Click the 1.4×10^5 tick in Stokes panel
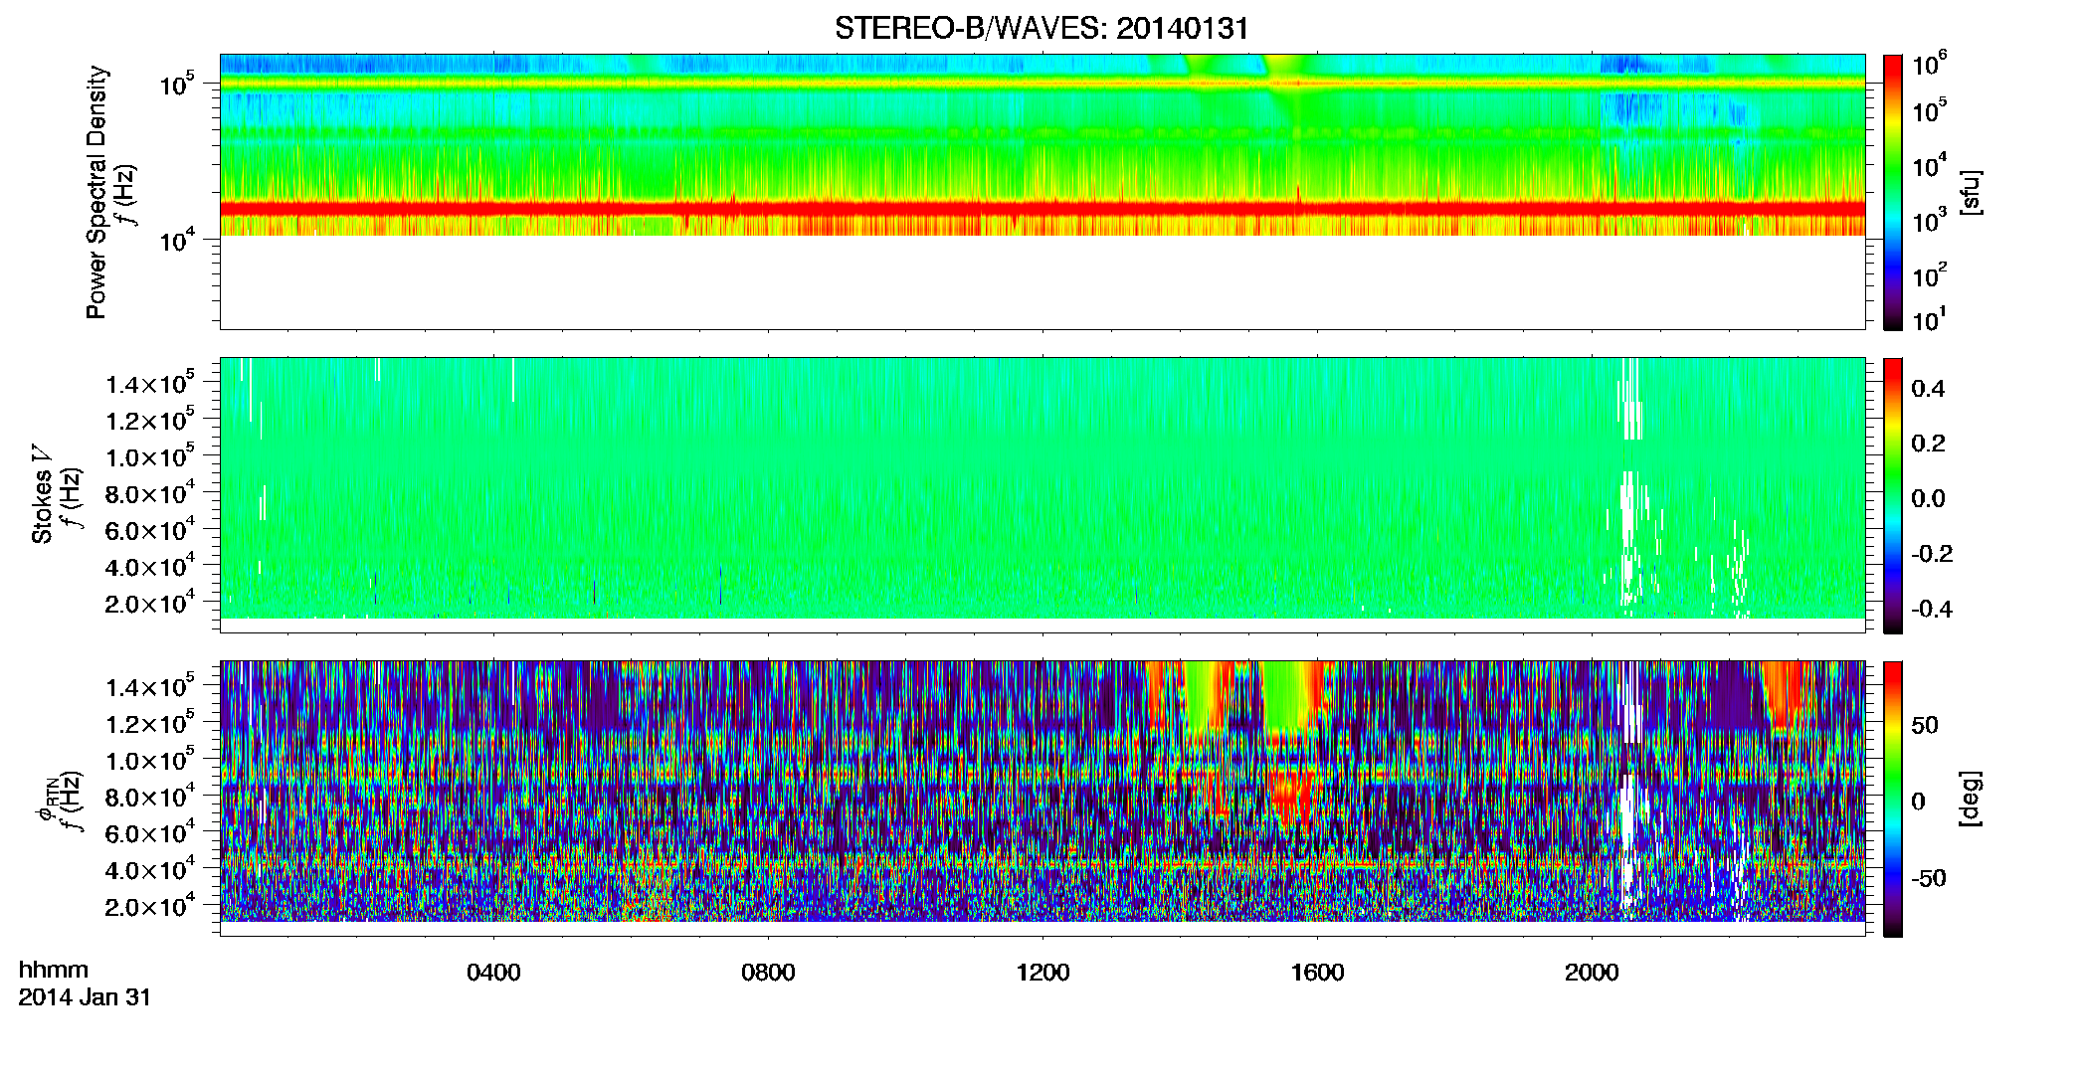The width and height of the screenshot is (2085, 1074). [151, 383]
